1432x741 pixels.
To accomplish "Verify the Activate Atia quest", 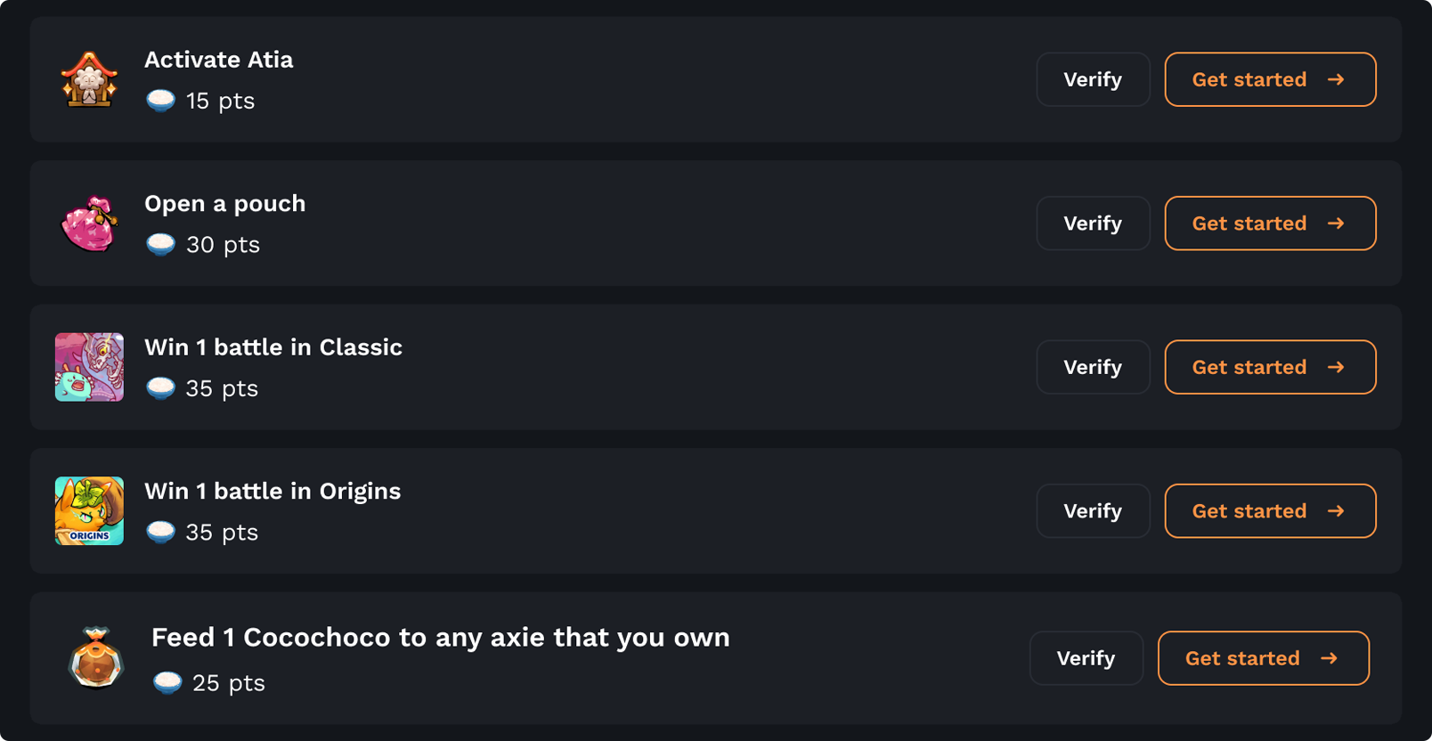I will click(1093, 79).
